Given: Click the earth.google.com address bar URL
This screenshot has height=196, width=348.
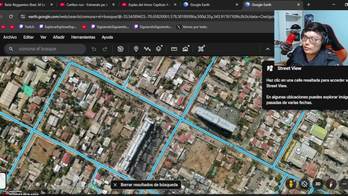Looking at the screenshot, I should (x=151, y=17).
